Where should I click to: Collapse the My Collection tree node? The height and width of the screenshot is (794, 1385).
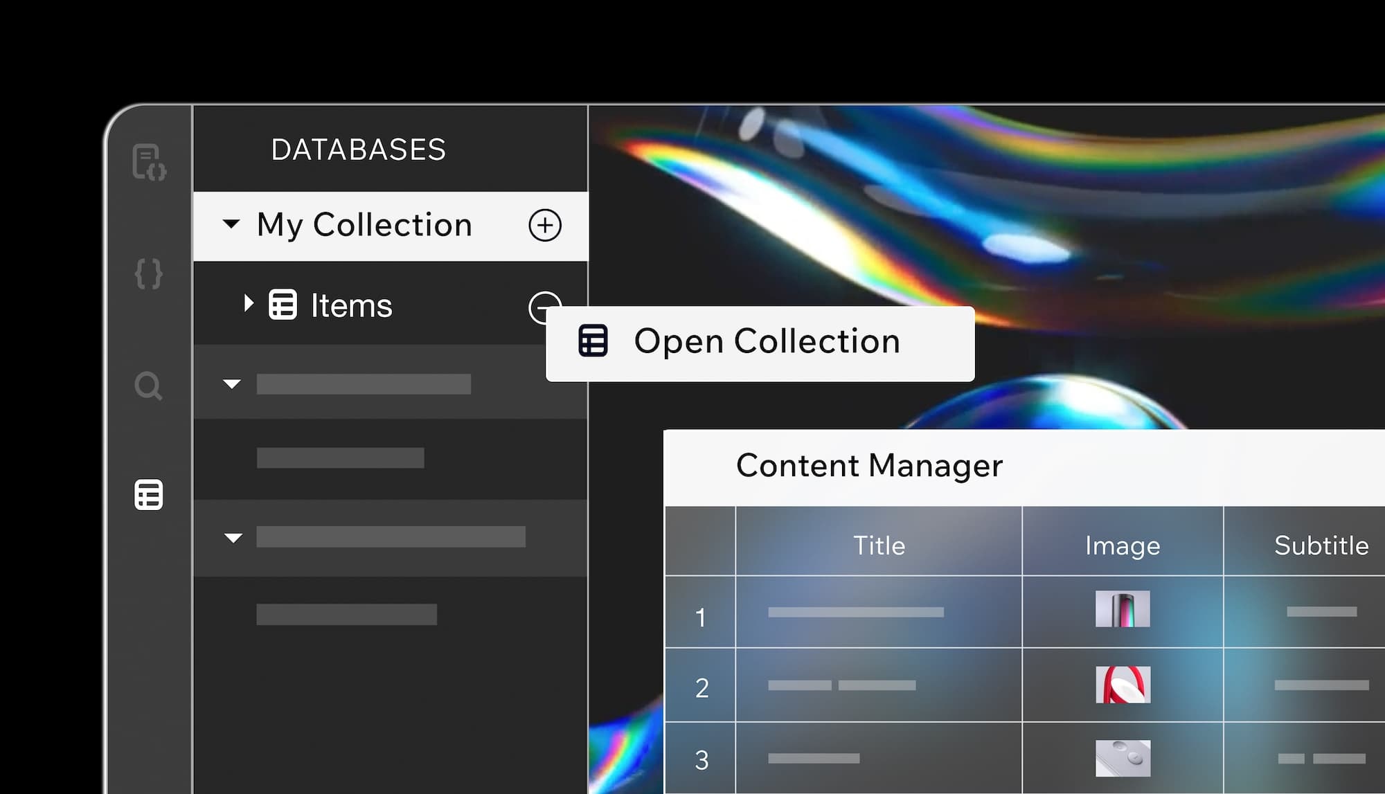coord(231,224)
